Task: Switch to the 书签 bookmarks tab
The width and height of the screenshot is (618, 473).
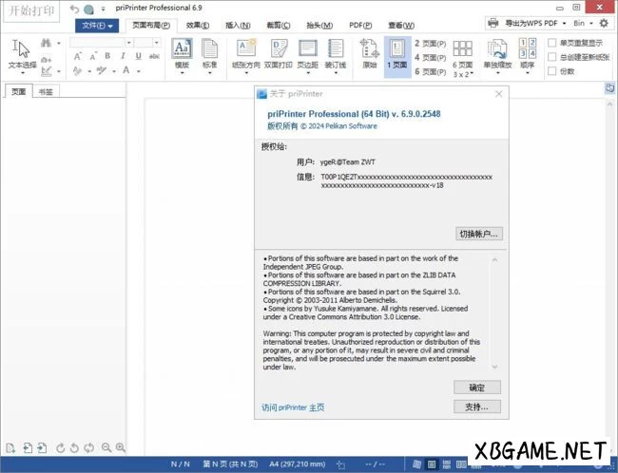Action: (x=45, y=92)
